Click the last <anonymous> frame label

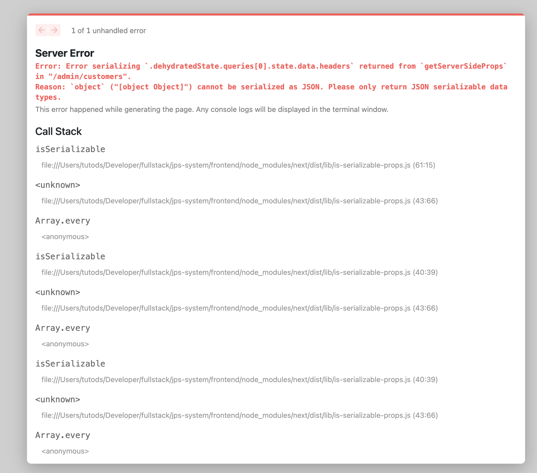(x=65, y=451)
